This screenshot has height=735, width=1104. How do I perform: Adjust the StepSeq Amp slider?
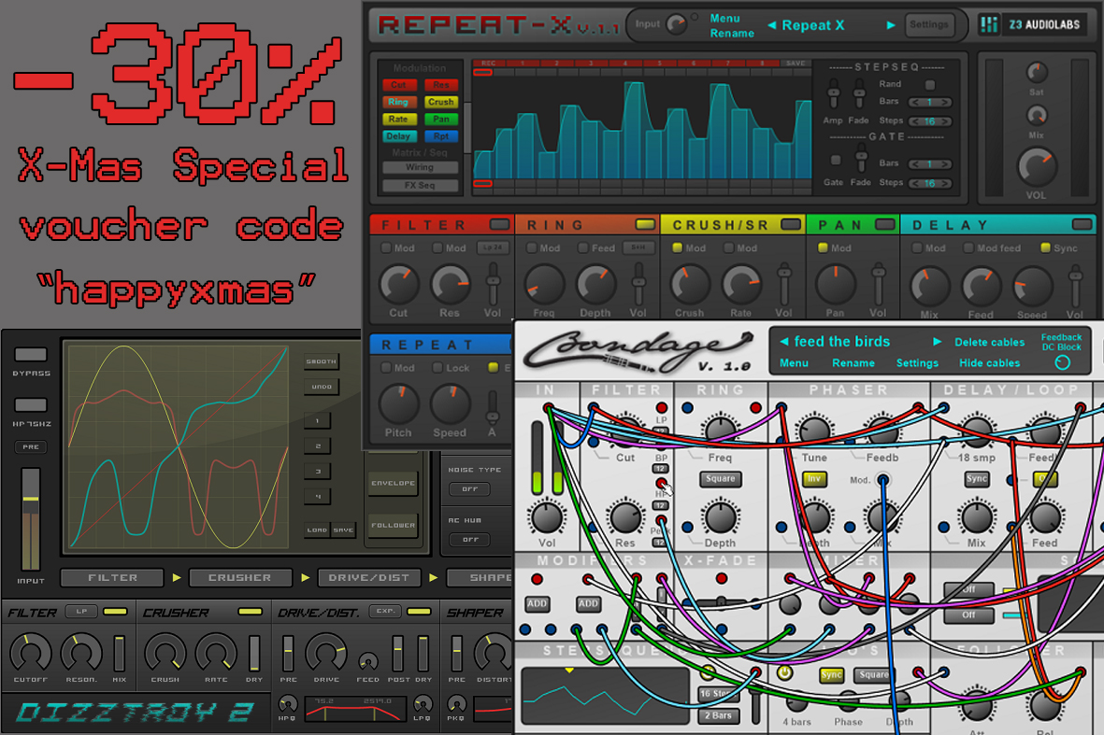tap(834, 92)
